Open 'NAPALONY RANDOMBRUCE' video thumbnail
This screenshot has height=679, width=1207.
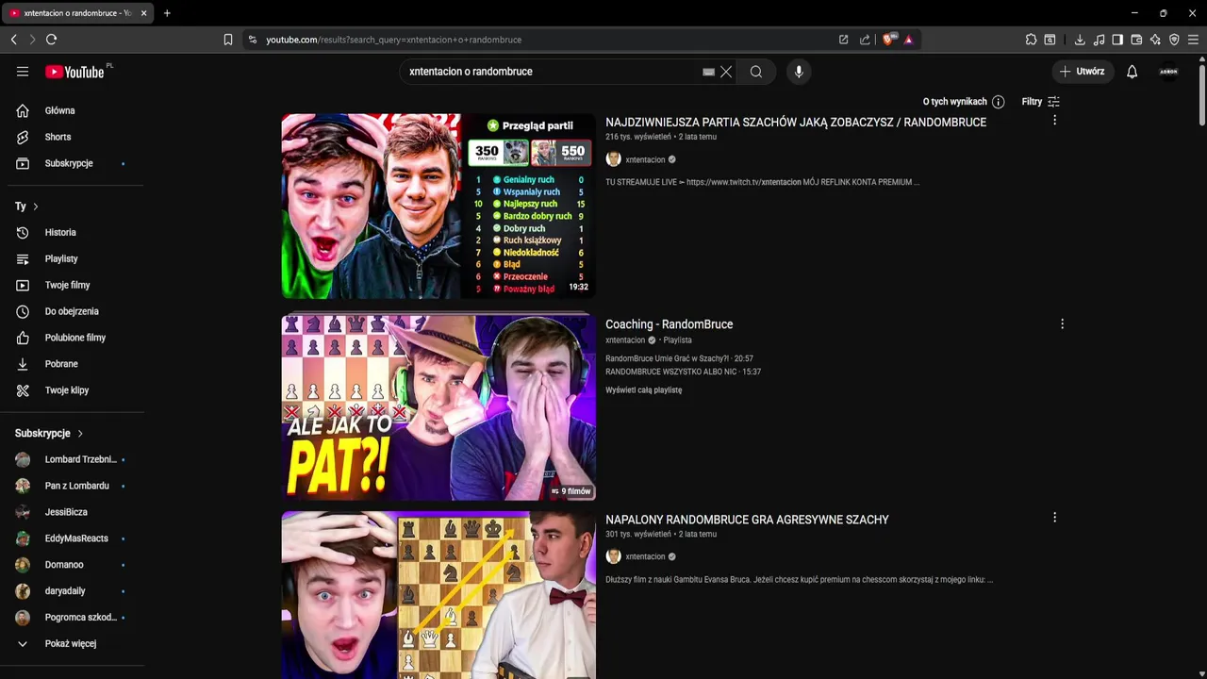click(438, 595)
